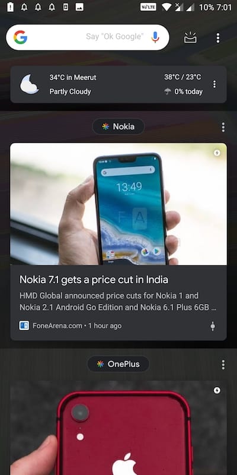237x475 pixels.
Task: Tap the Google logo in search bar
Action: tap(20, 37)
